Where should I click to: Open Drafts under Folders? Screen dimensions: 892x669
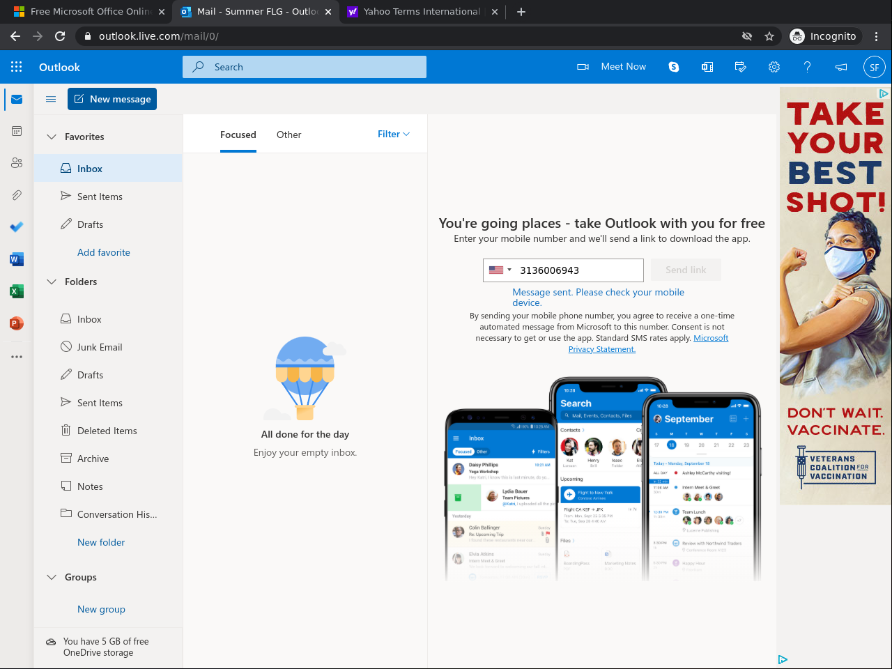point(108,375)
